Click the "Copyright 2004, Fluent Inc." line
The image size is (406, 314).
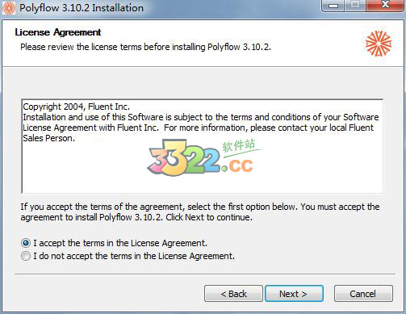pyautogui.click(x=77, y=107)
